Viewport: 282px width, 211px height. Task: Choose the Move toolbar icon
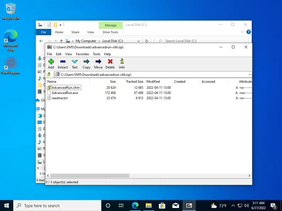tap(98, 62)
